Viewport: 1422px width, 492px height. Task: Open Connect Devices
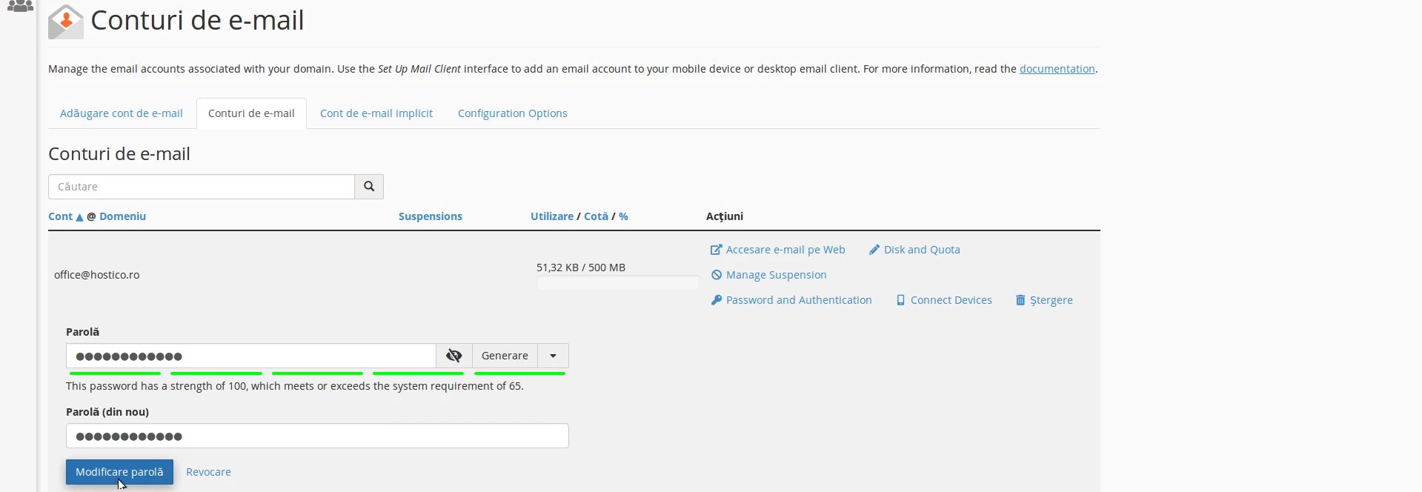[944, 300]
